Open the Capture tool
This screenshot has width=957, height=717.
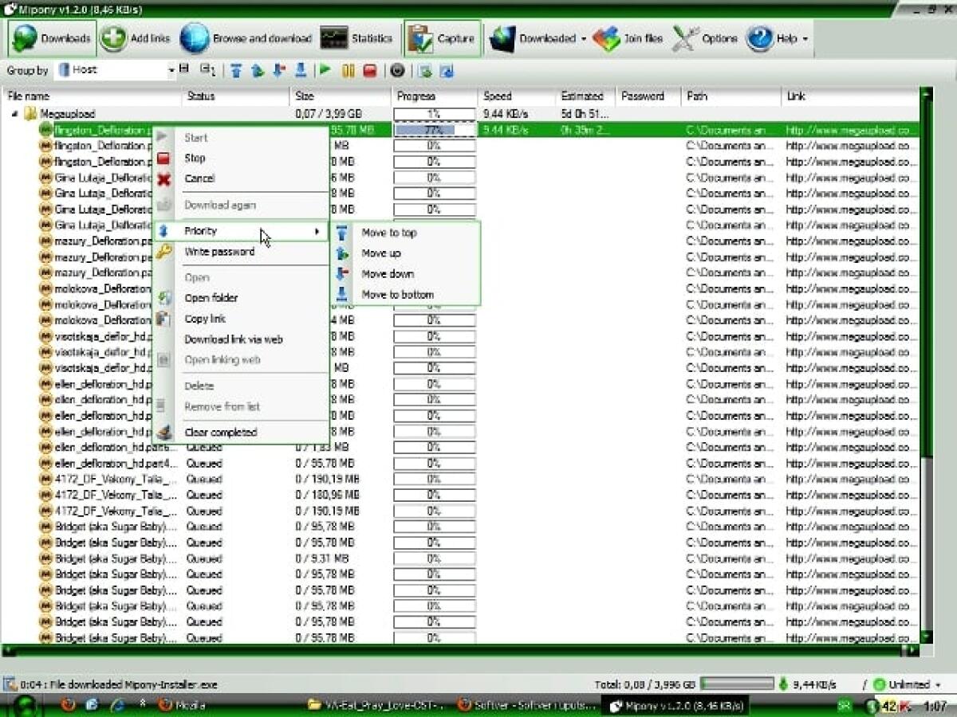[441, 37]
